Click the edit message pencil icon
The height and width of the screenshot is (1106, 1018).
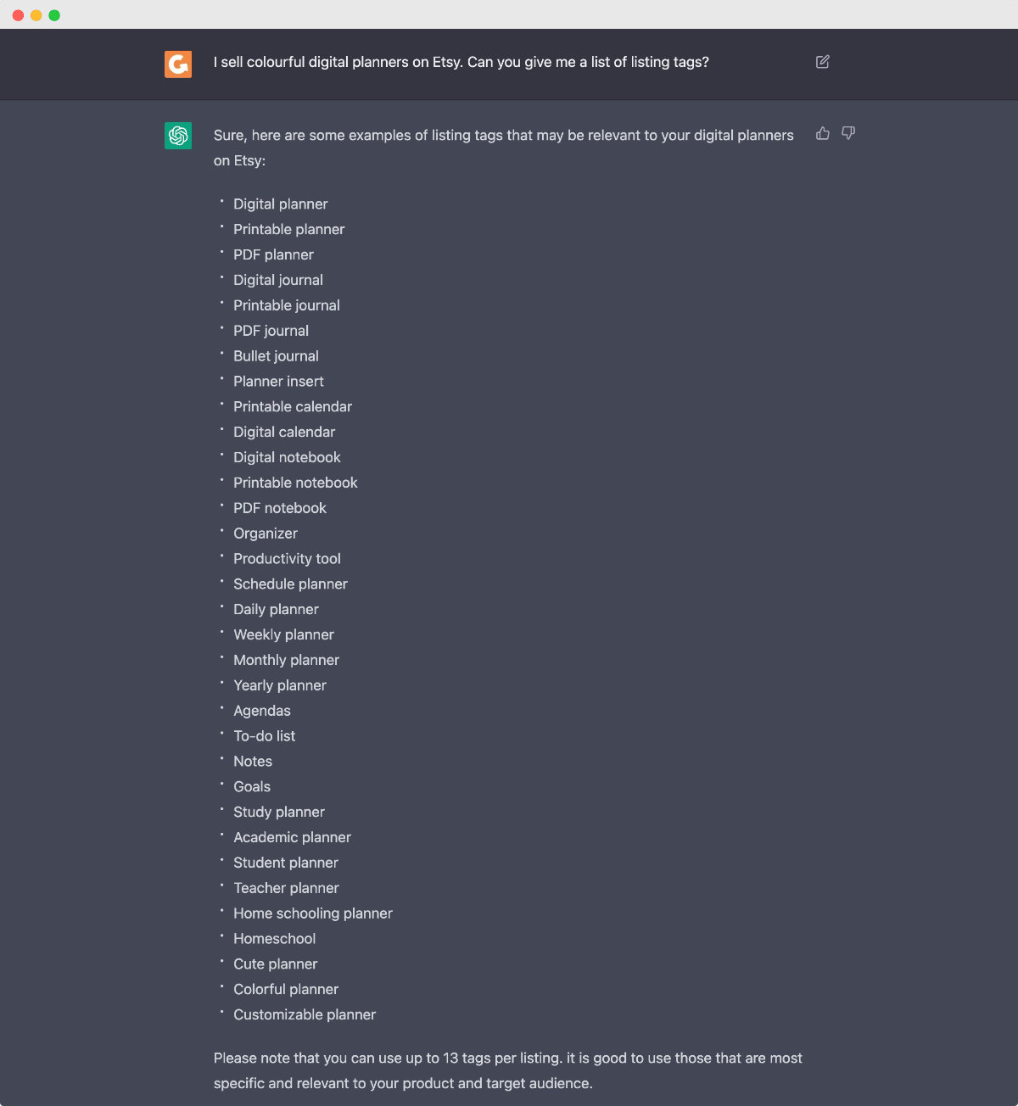[x=822, y=62]
